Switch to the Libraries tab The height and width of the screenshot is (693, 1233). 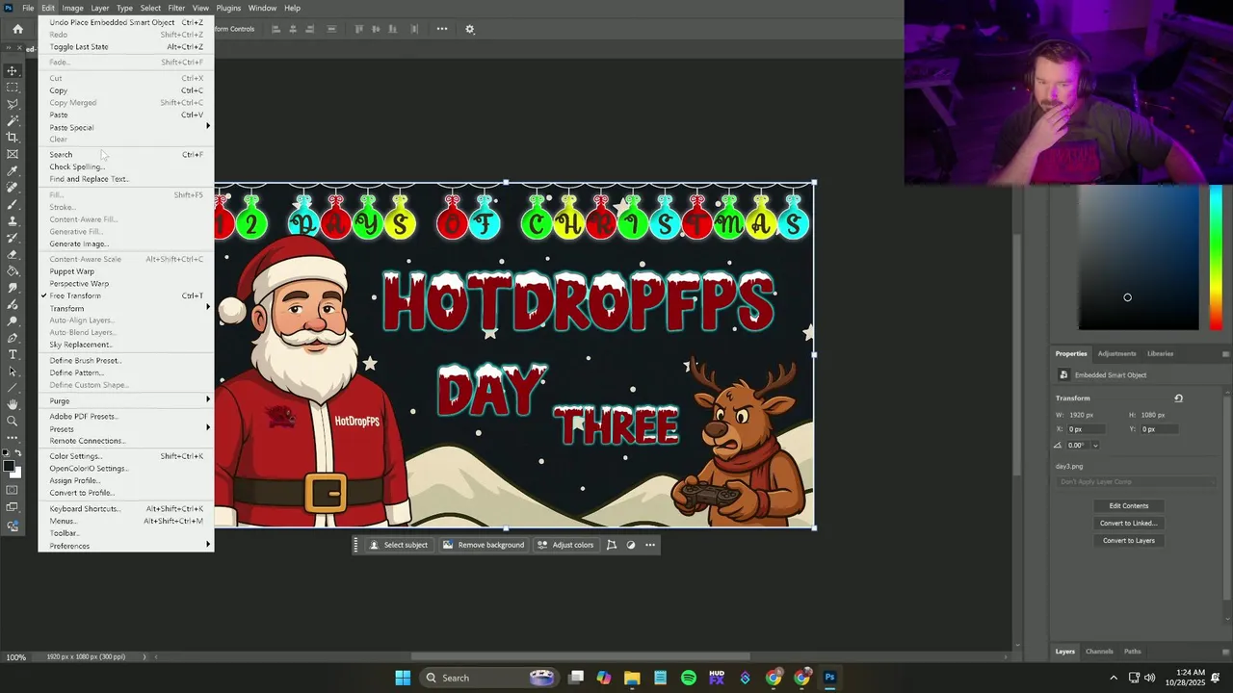[x=1160, y=353]
